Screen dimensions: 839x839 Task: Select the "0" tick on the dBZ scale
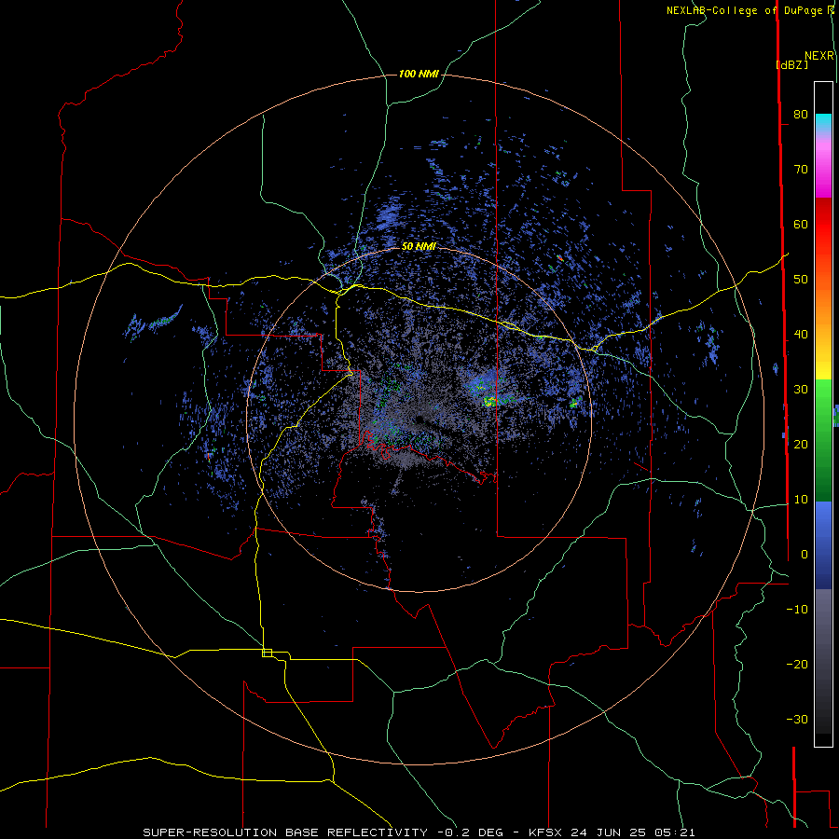[804, 555]
